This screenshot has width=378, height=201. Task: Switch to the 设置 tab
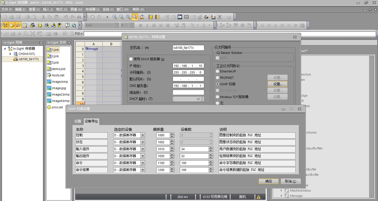[x=78, y=121]
